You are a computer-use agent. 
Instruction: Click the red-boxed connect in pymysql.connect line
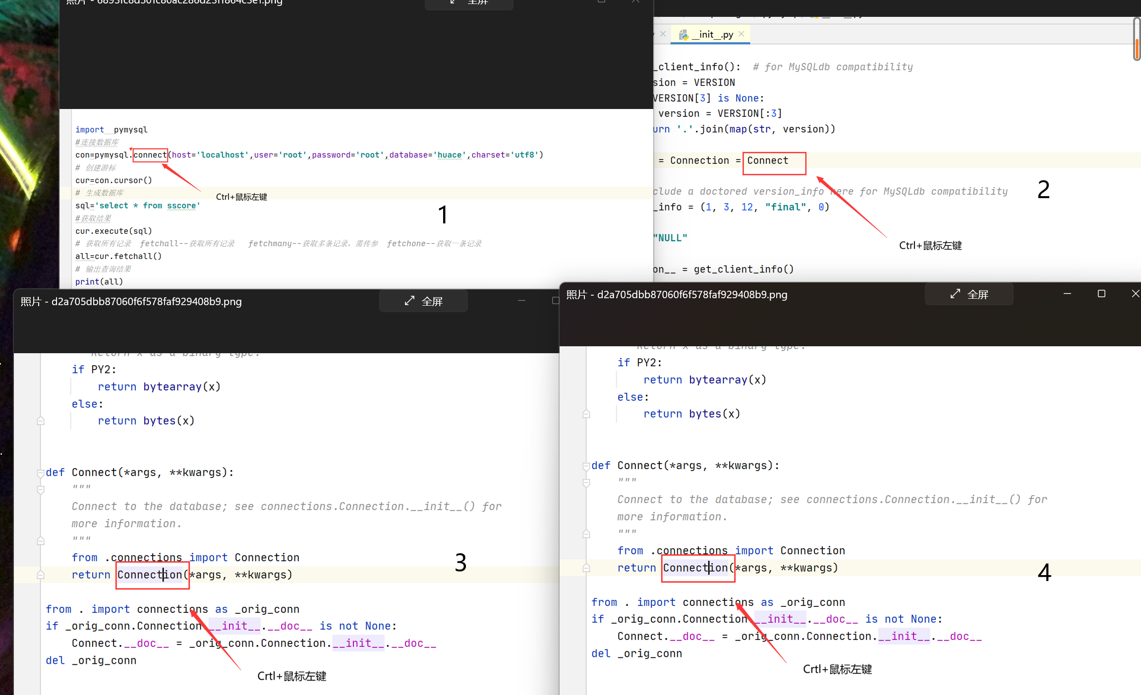click(x=150, y=155)
